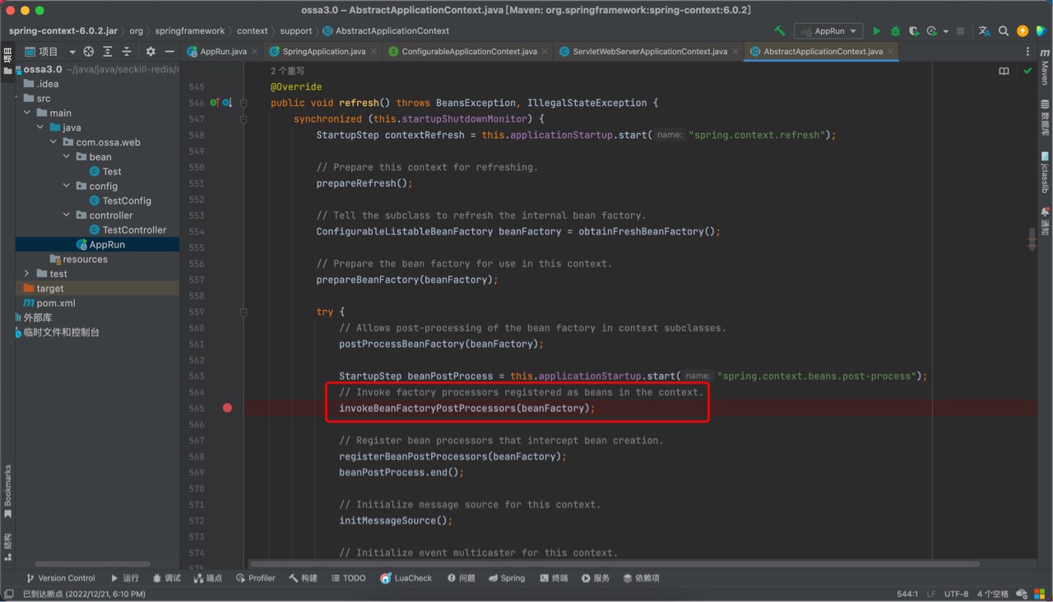Toggle the breakpoint at line 565
This screenshot has height=602, width=1053.
[227, 408]
